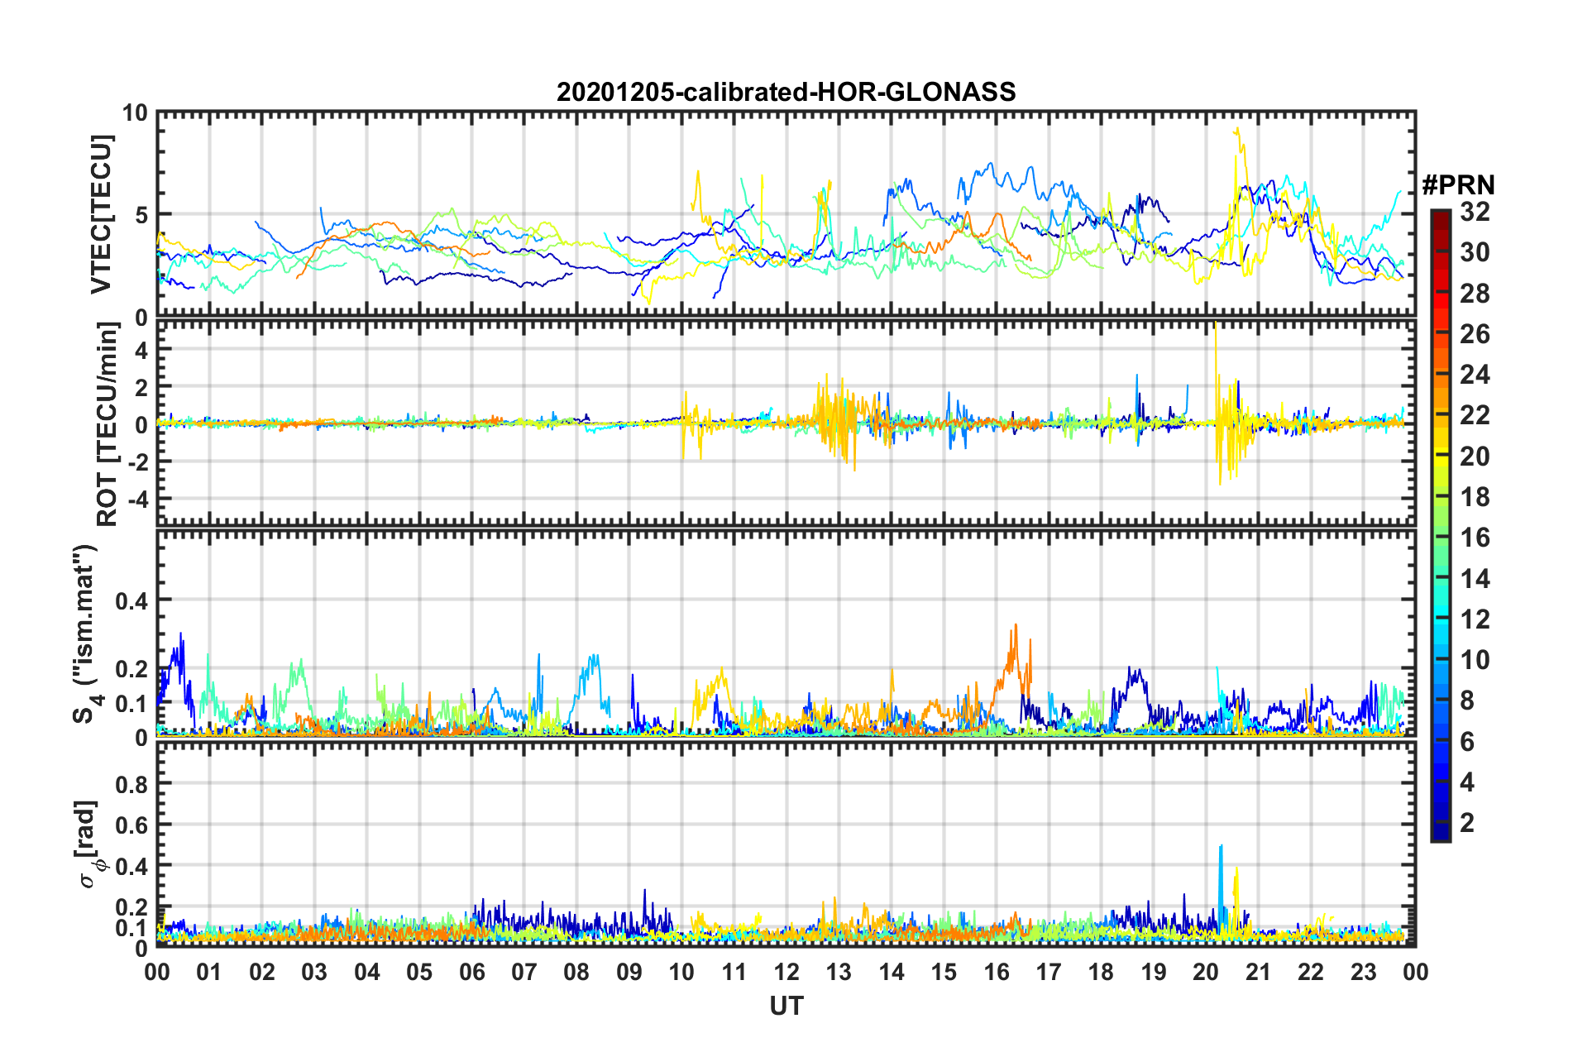Click the "26" colorbar tick label

1475,334
